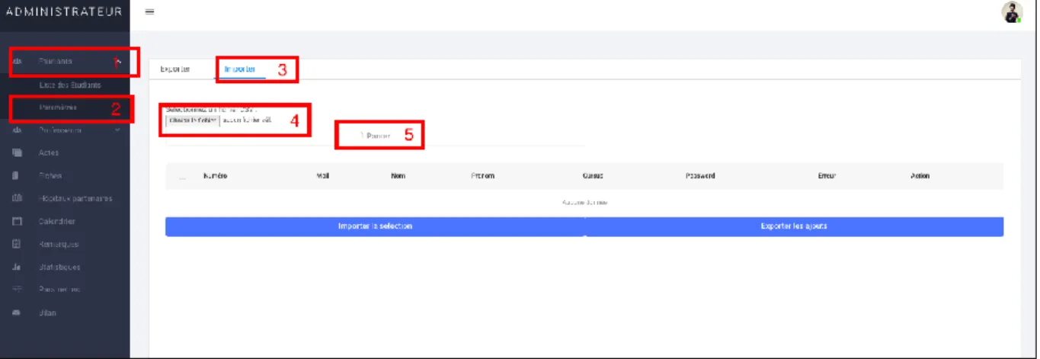This screenshot has height=359, width=1040.
Task: Click the Cursus column header
Action: 593,176
